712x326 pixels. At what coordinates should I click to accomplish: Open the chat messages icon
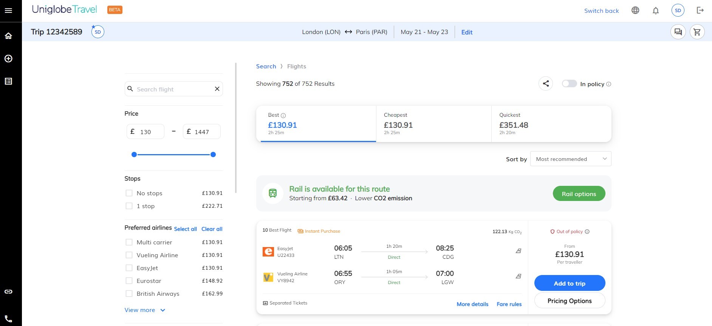(x=678, y=32)
